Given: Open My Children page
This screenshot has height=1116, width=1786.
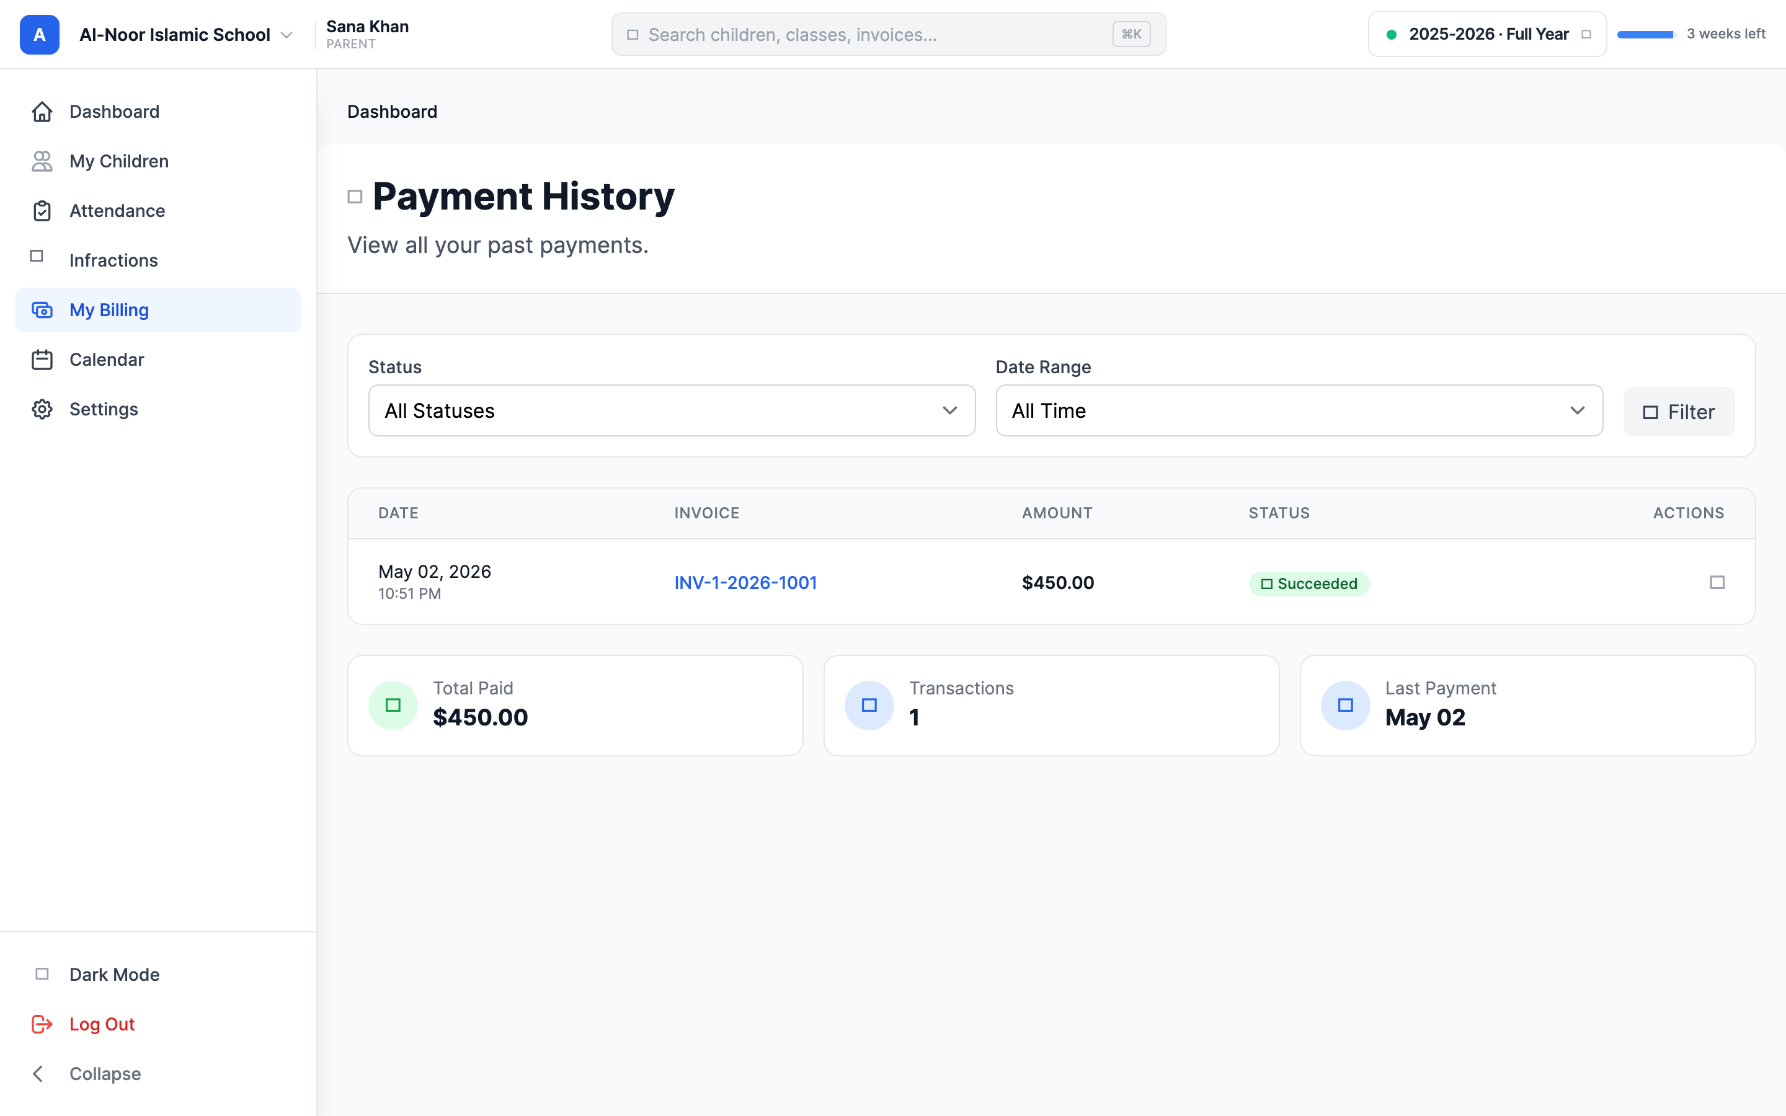Looking at the screenshot, I should click(x=158, y=161).
